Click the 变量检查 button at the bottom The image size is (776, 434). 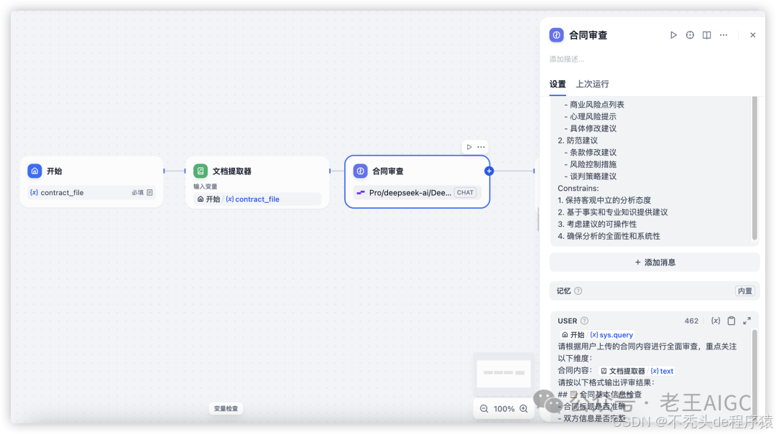pos(226,407)
